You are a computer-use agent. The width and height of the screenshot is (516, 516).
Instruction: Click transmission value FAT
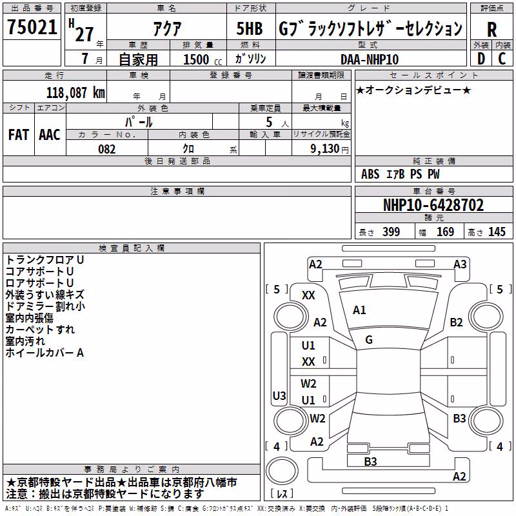(19, 135)
